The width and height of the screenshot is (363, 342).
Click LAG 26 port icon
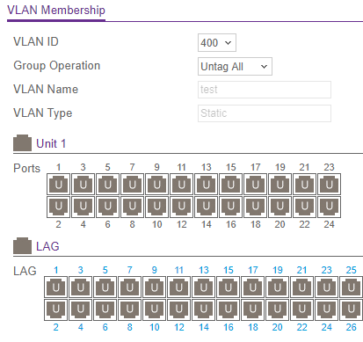[351, 309]
